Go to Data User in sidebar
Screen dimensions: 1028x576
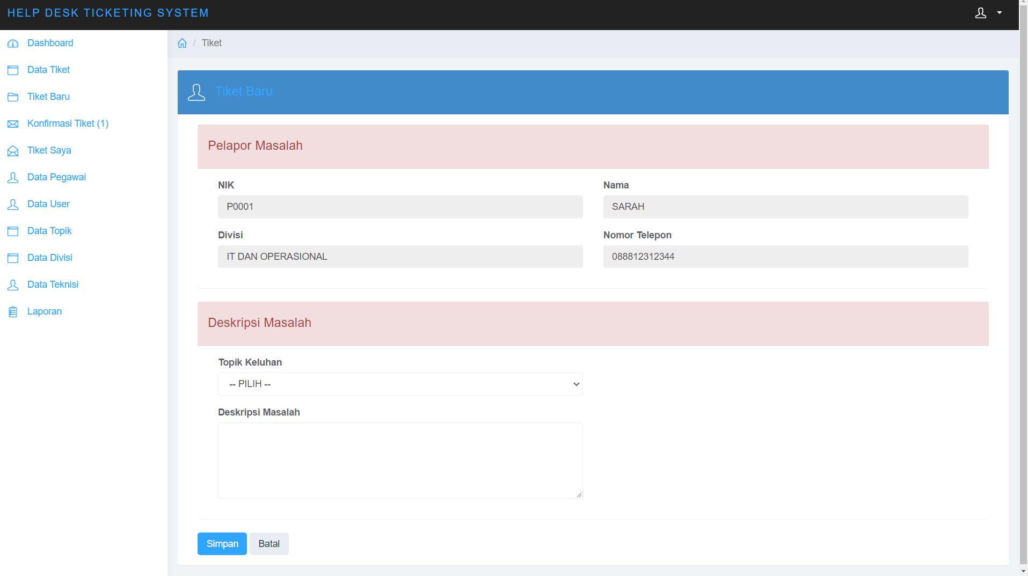tap(48, 204)
